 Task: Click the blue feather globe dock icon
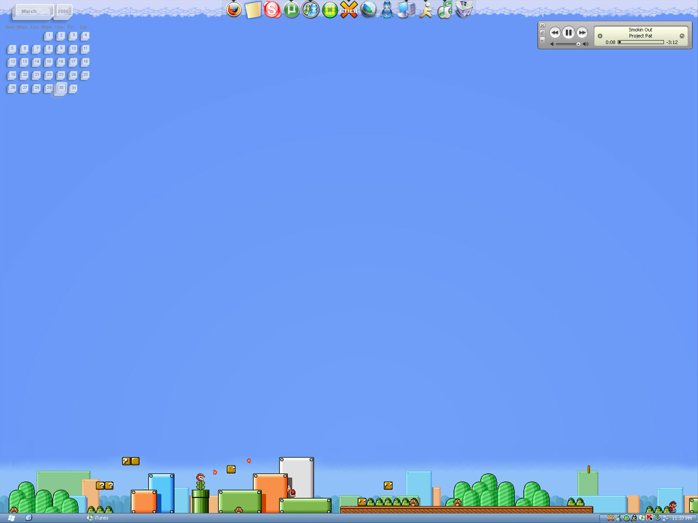coord(369,10)
